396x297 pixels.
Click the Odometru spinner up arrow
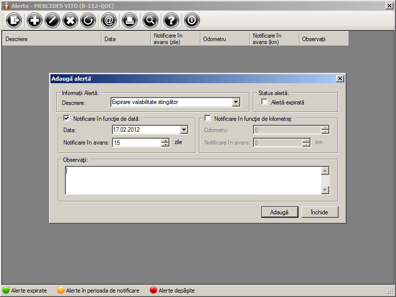click(x=325, y=128)
